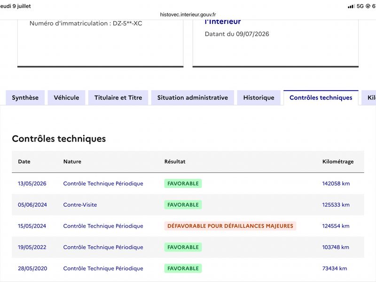The image size is (376, 282).
Task: Click Contrôle Technique Périodique on the 28/05/2020 row
Action: [103, 268]
